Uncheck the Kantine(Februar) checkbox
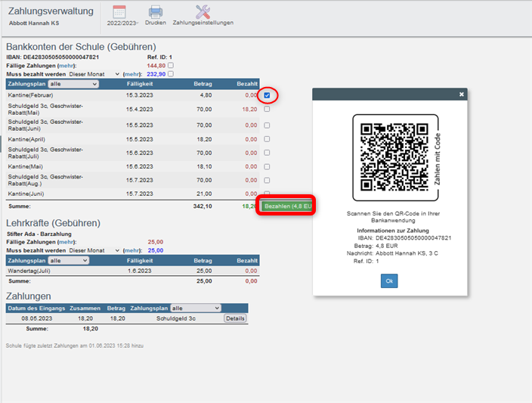Screen dimensions: 532x403 click(x=267, y=95)
